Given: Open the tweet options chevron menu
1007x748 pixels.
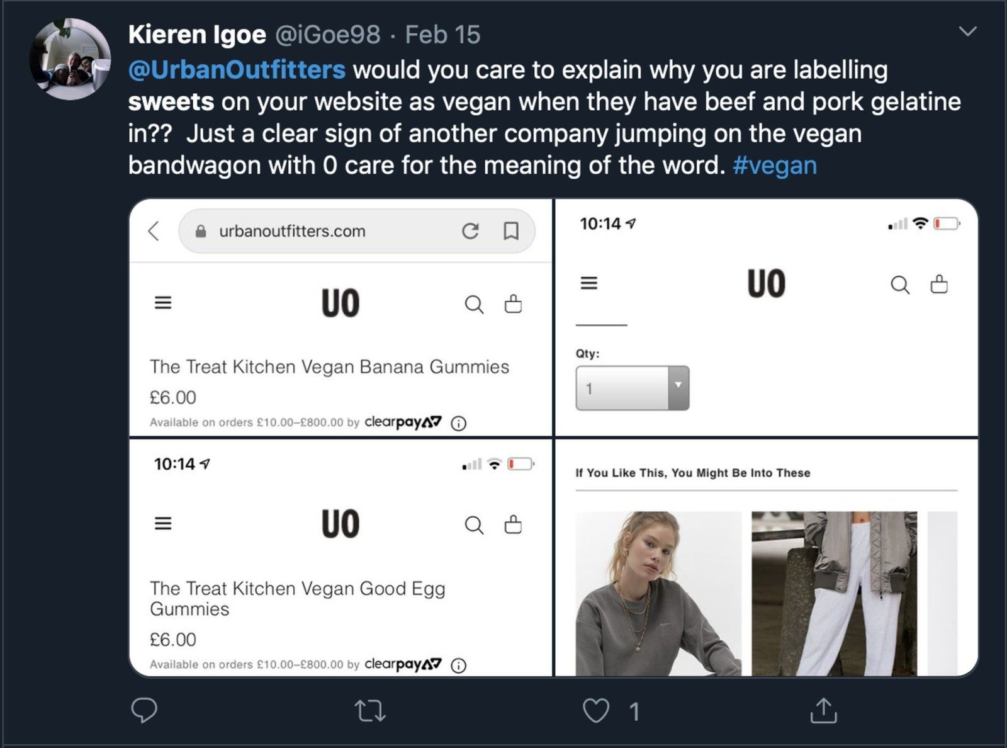Looking at the screenshot, I should [x=967, y=31].
